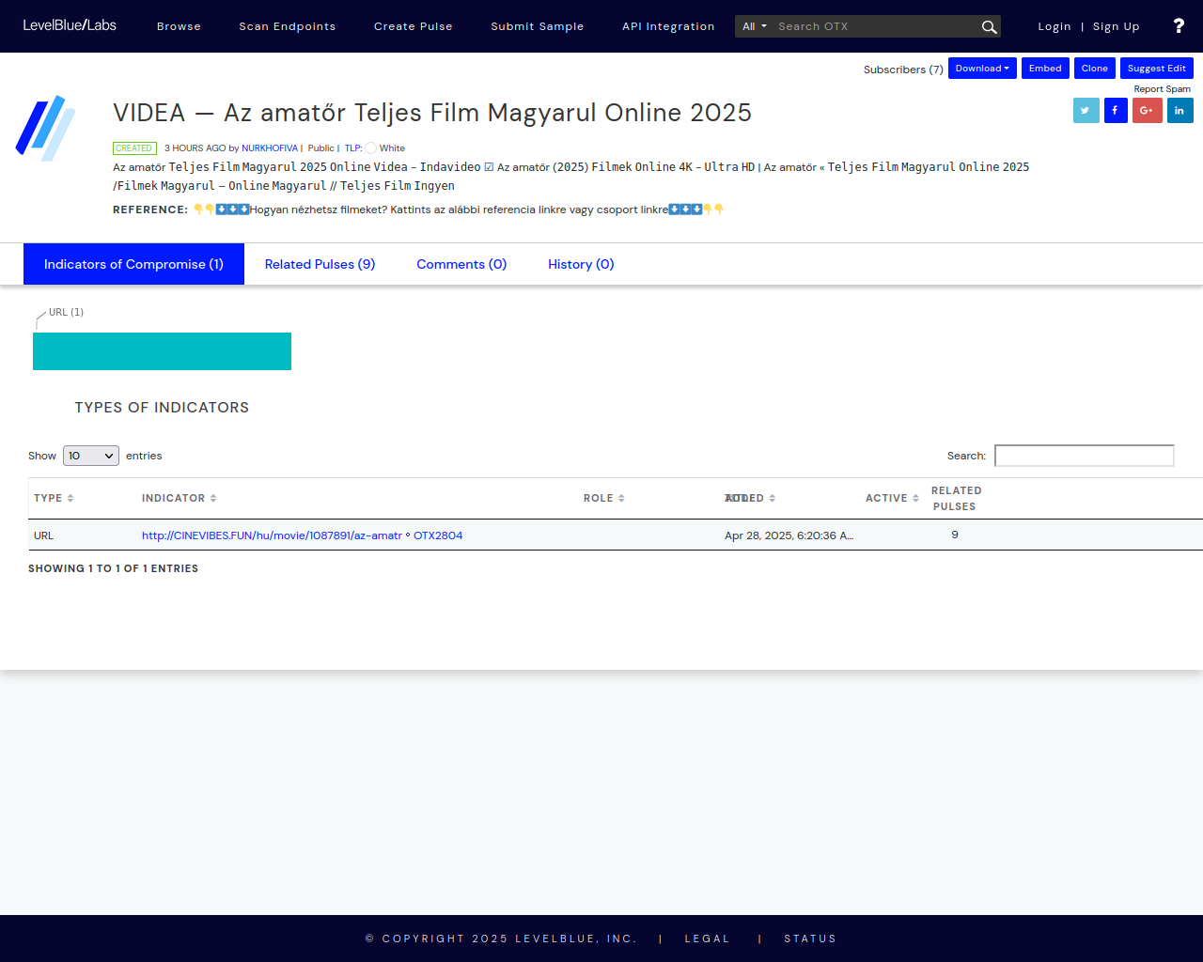Open API Integration page
Image resolution: width=1203 pixels, height=962 pixels.
668,26
